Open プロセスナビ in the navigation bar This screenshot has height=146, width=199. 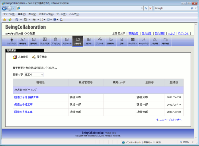[x=56, y=41]
